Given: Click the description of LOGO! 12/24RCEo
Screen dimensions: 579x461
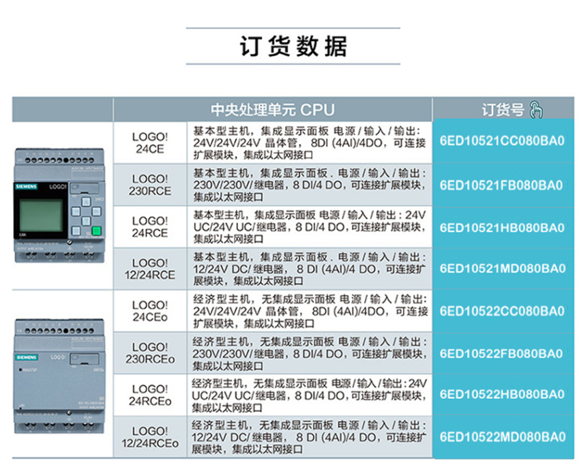Looking at the screenshot, I should pos(309,437).
